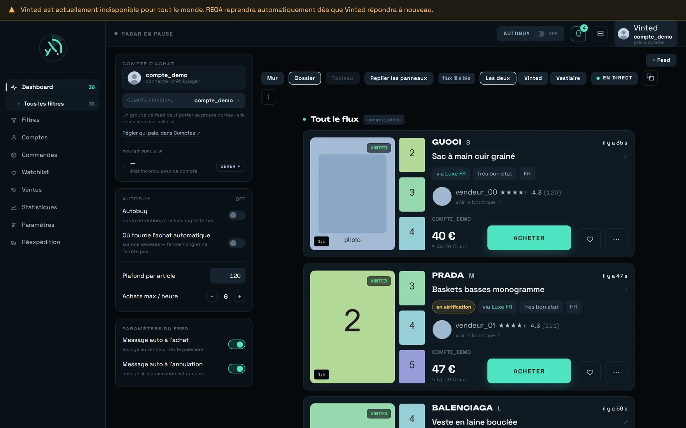This screenshot has height=428, width=686.
Task: Click the Statistiques chart icon
Action: [x=14, y=207]
